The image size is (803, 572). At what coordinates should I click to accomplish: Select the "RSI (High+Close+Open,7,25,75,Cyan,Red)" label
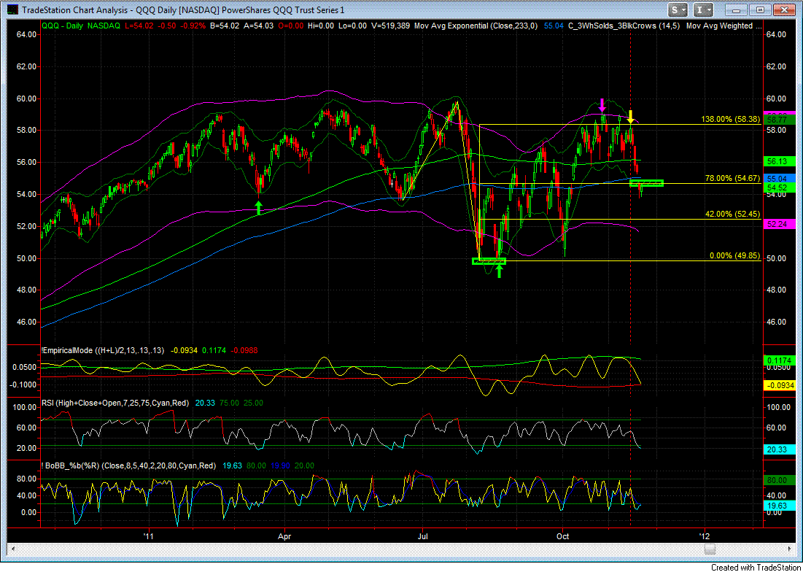116,403
